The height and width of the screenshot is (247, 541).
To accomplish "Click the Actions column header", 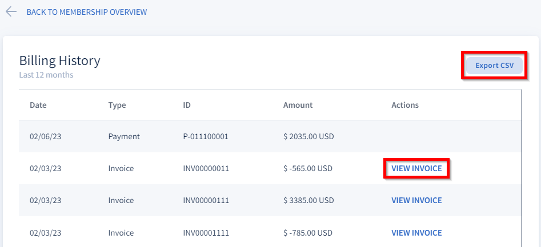I will click(x=405, y=105).
